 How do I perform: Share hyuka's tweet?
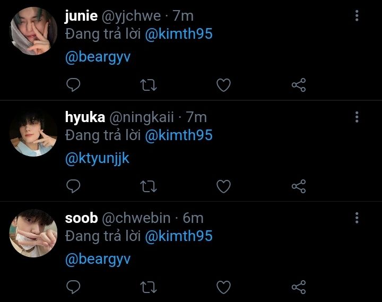(x=299, y=186)
